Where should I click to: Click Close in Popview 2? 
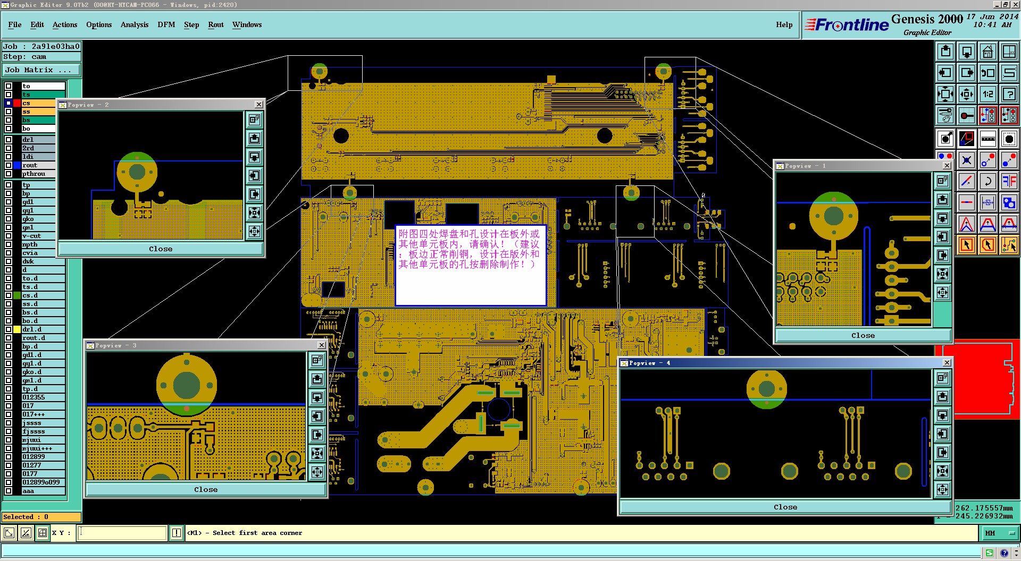point(161,249)
